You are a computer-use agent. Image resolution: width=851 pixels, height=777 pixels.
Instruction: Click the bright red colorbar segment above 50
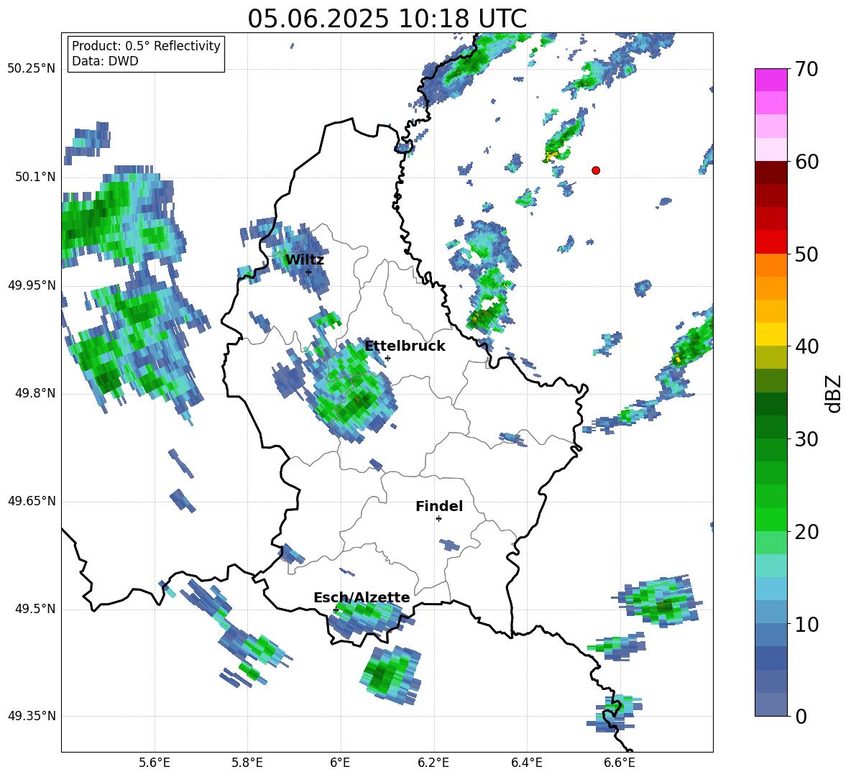pyautogui.click(x=770, y=242)
